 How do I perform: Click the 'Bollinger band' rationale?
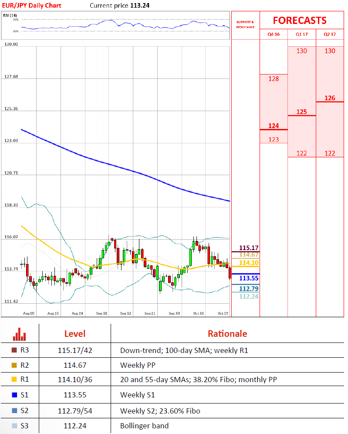144,426
